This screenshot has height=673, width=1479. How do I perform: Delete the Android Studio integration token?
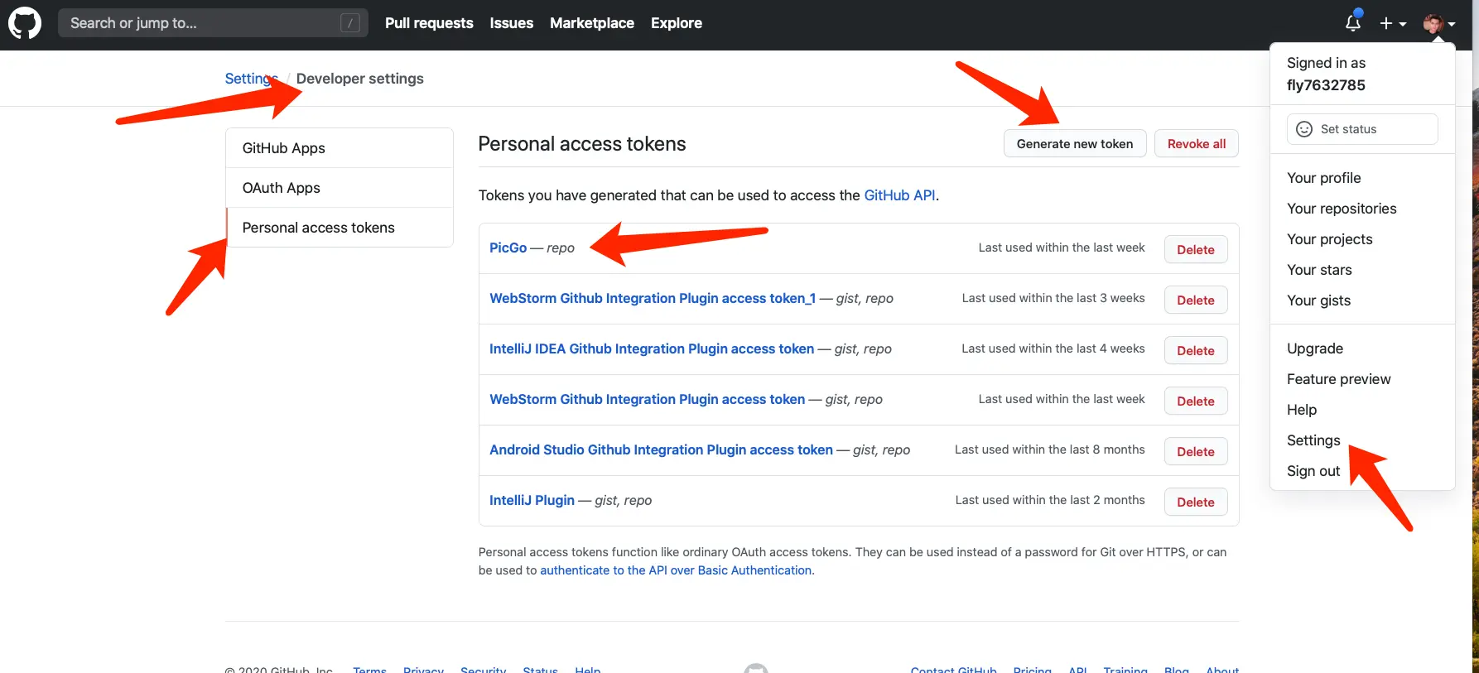point(1195,452)
